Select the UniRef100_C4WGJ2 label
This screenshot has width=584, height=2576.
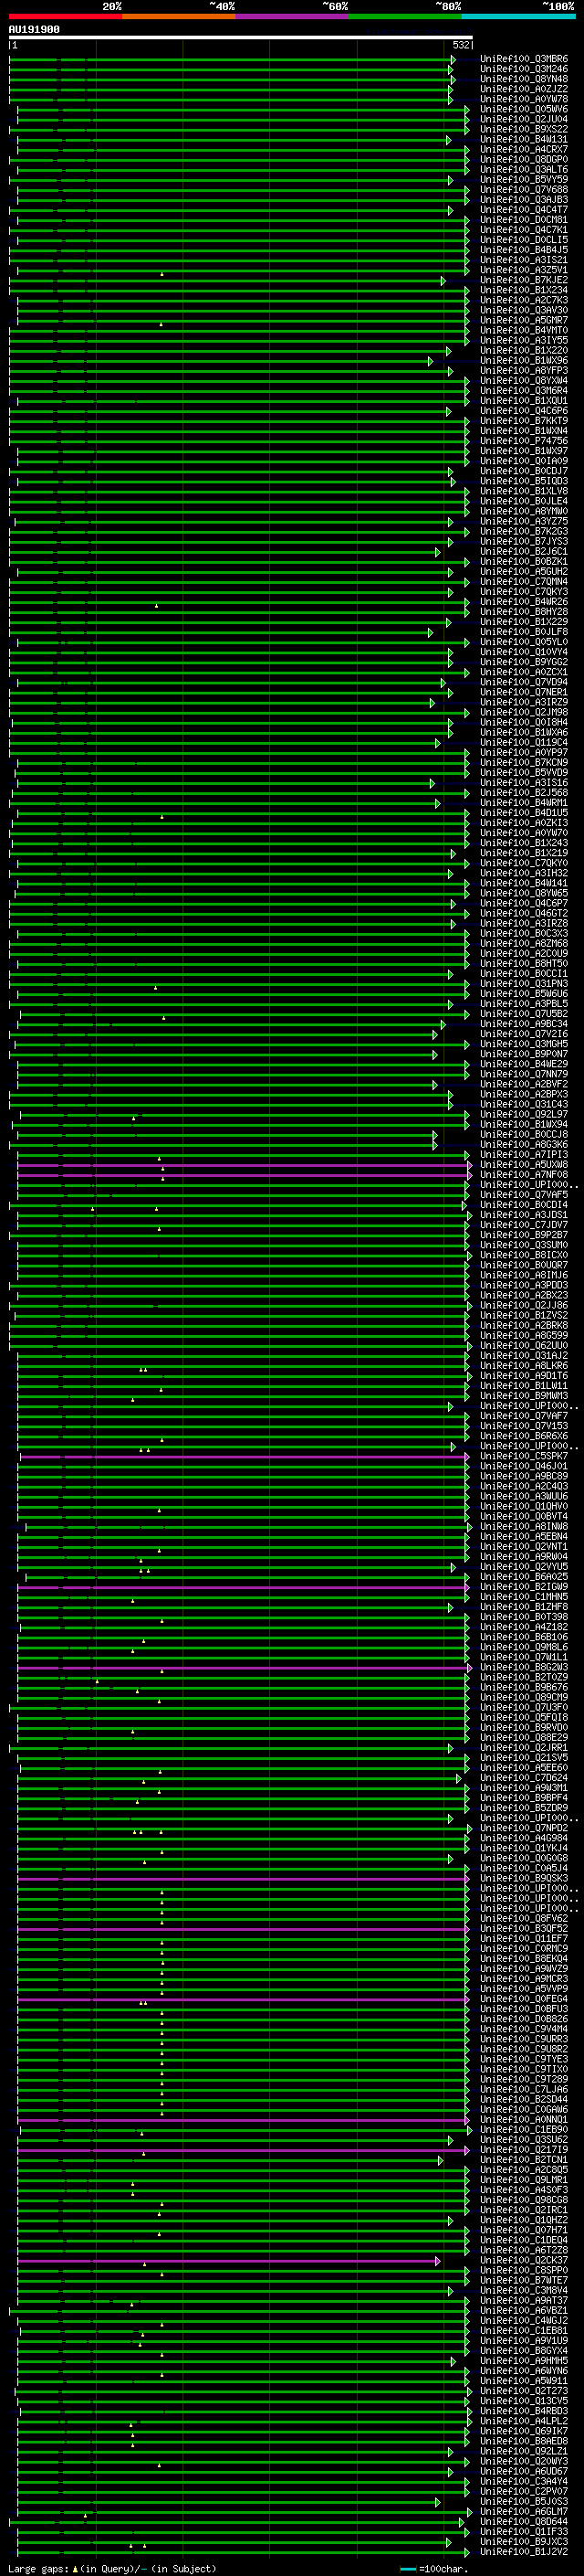point(524,2321)
